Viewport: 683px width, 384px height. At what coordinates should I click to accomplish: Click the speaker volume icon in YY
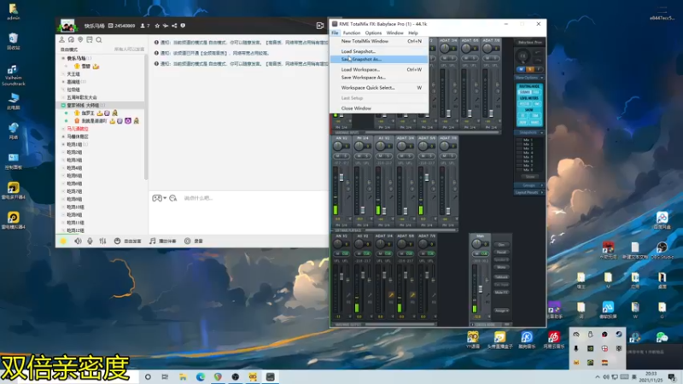[x=77, y=241]
